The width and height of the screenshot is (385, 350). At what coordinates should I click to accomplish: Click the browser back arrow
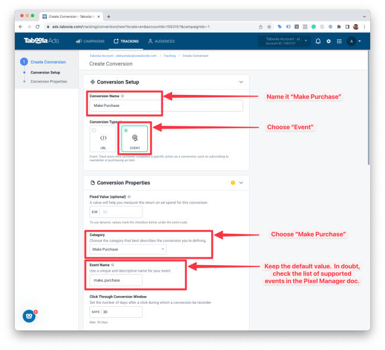click(21, 27)
